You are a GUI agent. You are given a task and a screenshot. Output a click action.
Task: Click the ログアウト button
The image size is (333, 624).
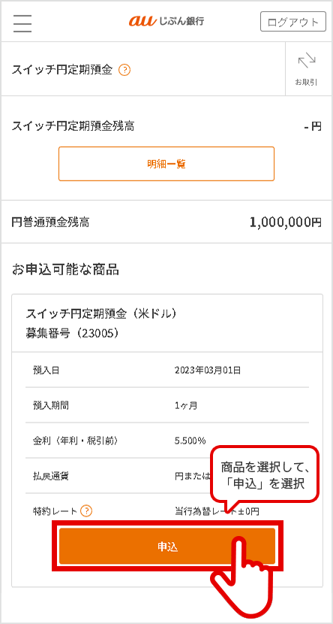pos(293,22)
